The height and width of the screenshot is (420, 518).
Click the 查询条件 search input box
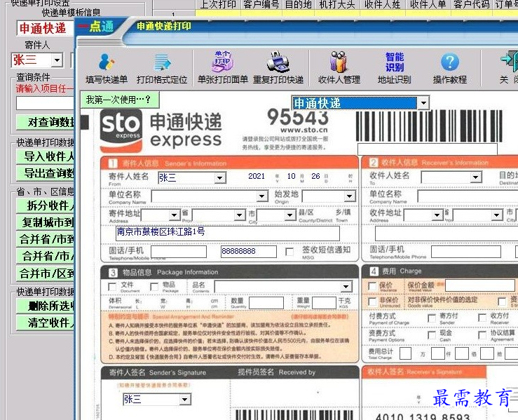pyautogui.click(x=45, y=103)
